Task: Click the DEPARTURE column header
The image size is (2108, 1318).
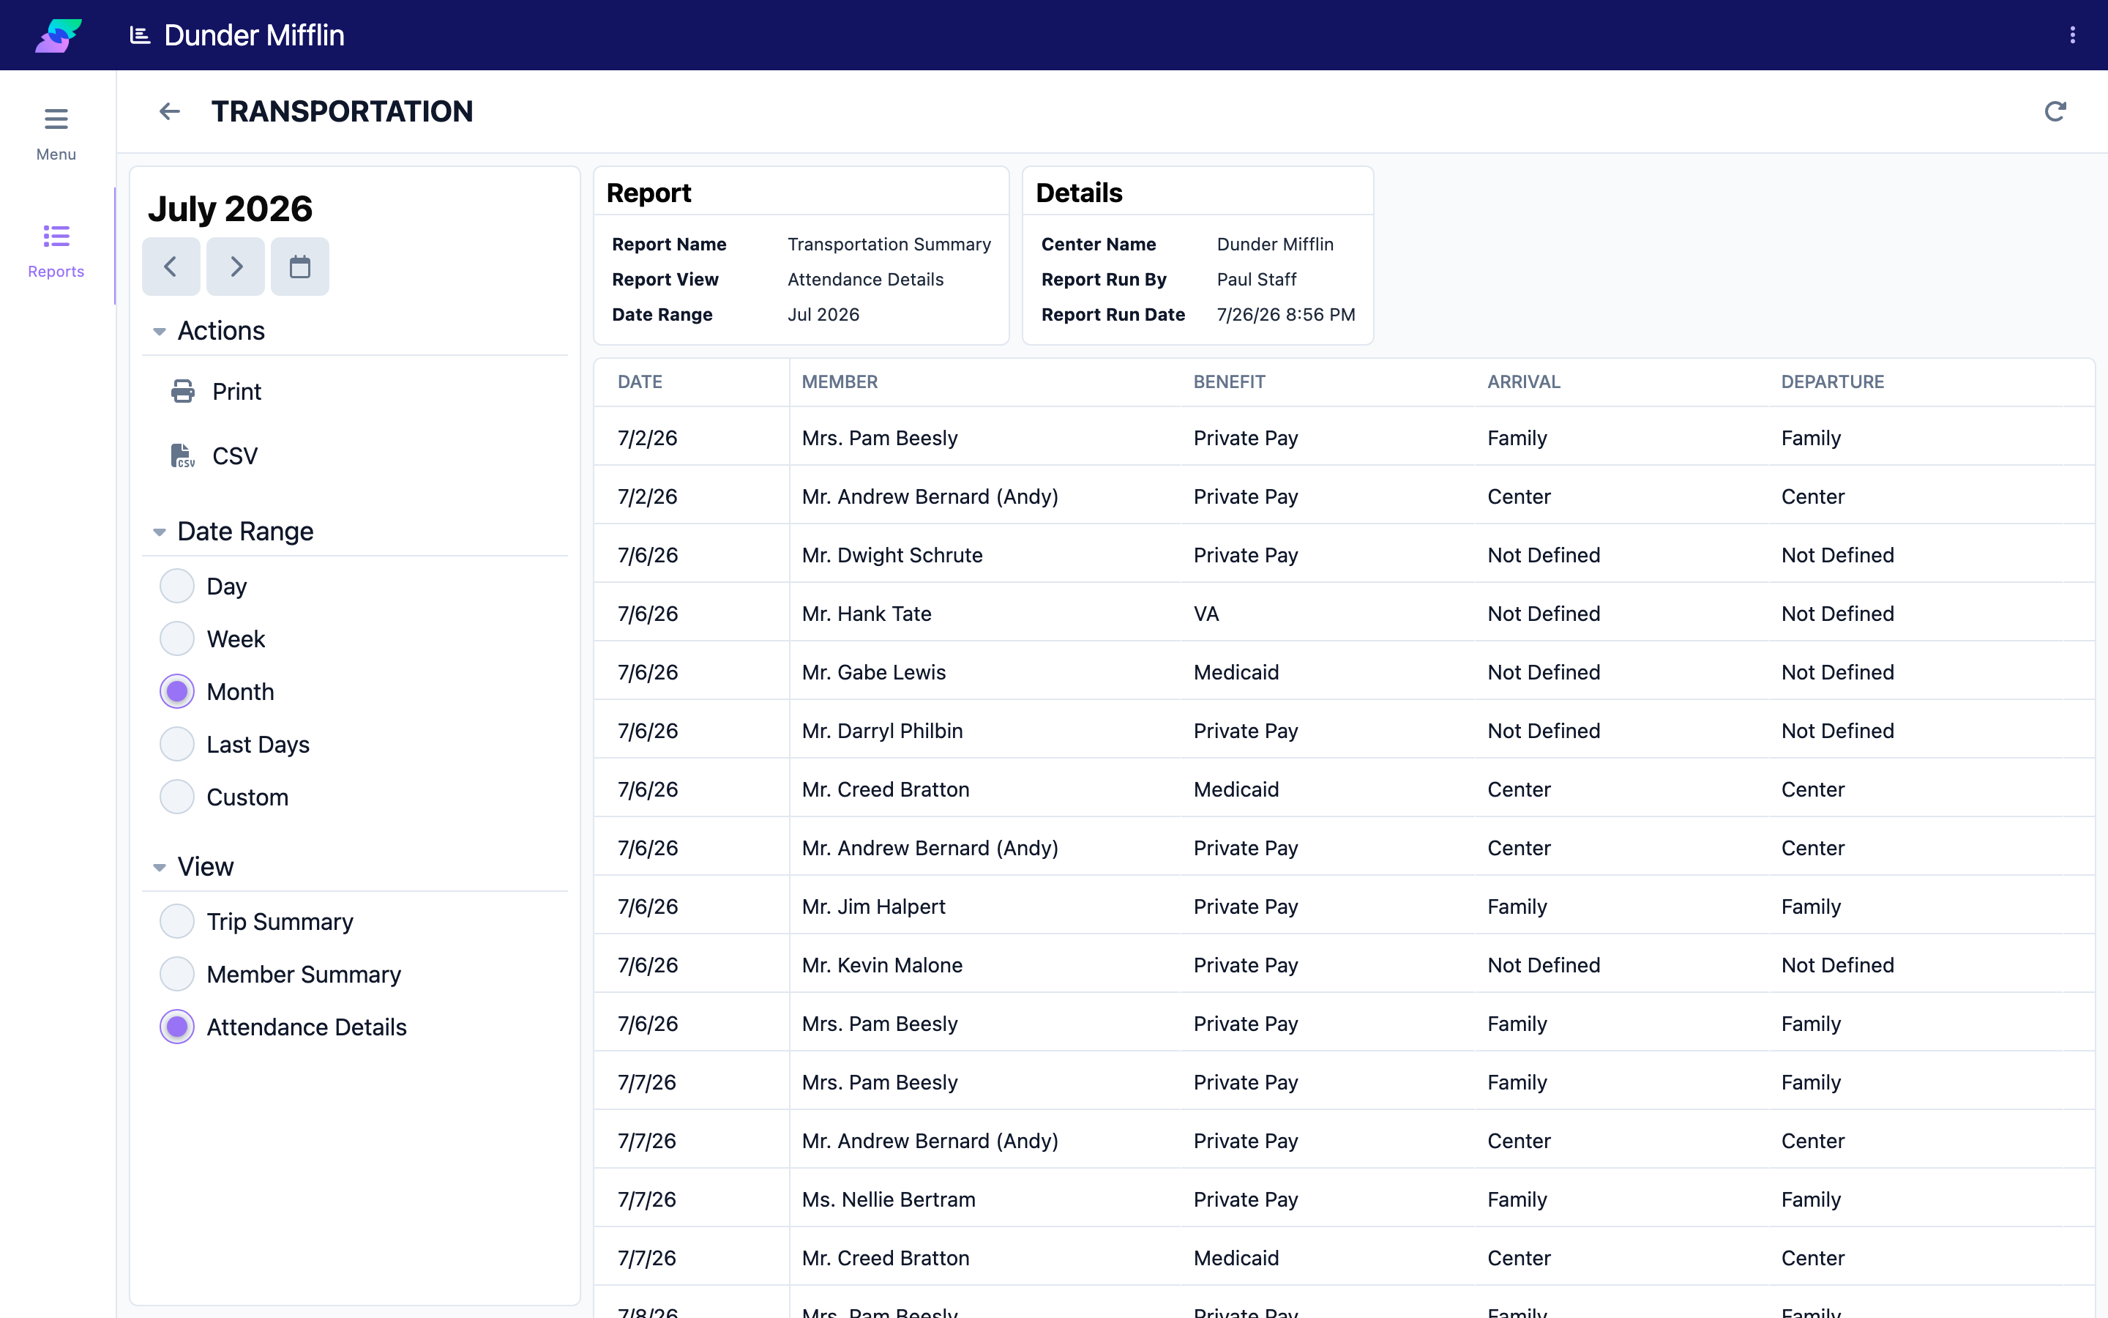Action: (x=1833, y=381)
